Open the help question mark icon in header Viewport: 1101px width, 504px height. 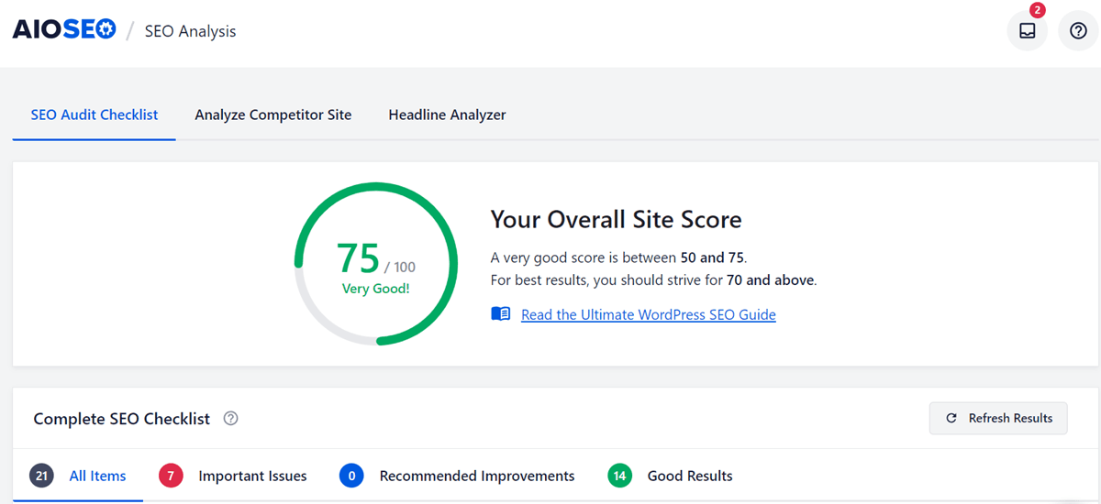pyautogui.click(x=1078, y=31)
